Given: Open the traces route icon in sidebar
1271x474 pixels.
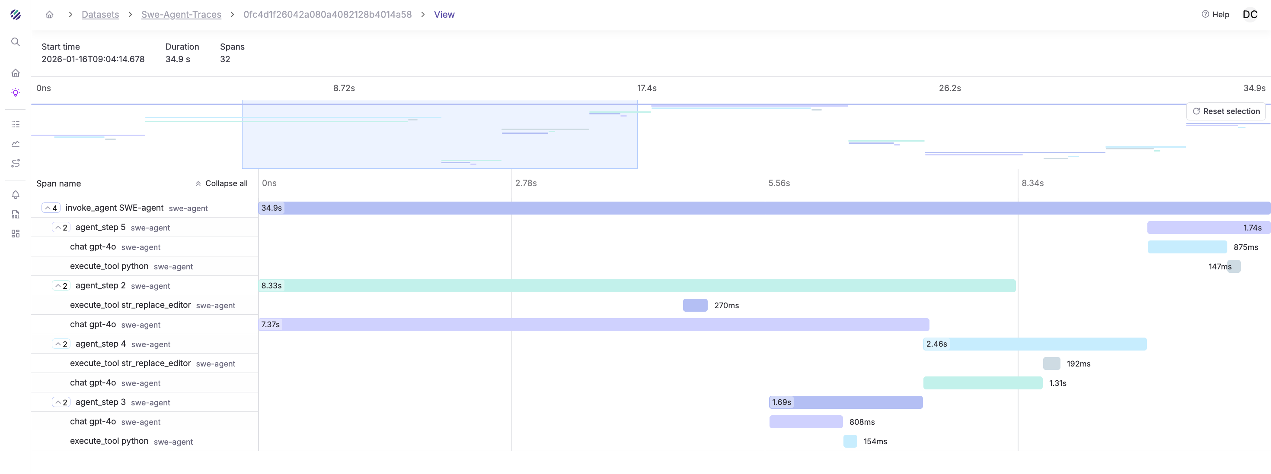Looking at the screenshot, I should [x=15, y=163].
